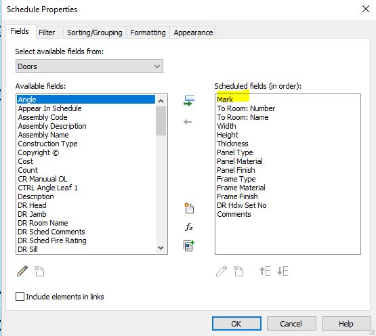Select Appear In Schedule field
This screenshot has height=336, width=376.
click(x=86, y=108)
